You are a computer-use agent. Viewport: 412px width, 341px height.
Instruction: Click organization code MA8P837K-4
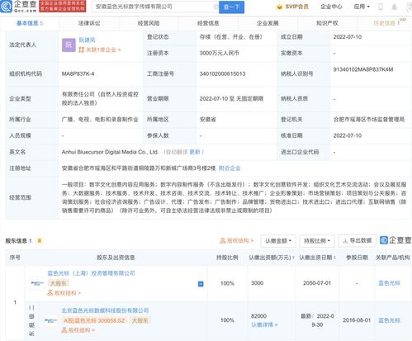pos(78,73)
